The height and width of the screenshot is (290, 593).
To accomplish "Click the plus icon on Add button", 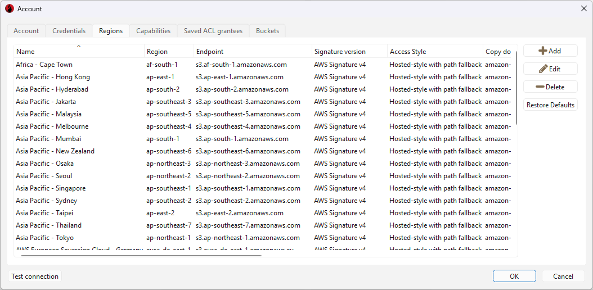I will coord(543,51).
